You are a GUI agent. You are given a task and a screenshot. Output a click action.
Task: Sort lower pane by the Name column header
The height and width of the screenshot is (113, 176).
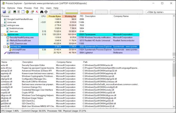tap(11, 62)
